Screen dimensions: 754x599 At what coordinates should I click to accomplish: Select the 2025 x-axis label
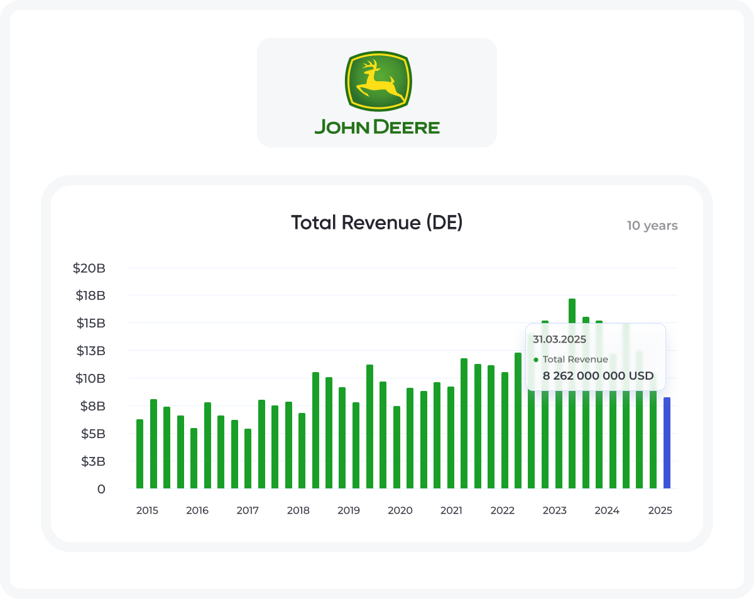click(660, 510)
